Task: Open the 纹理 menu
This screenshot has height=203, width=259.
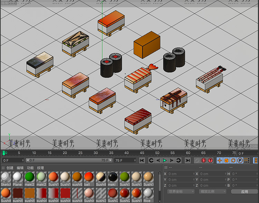Action: pyautogui.click(x=40, y=168)
